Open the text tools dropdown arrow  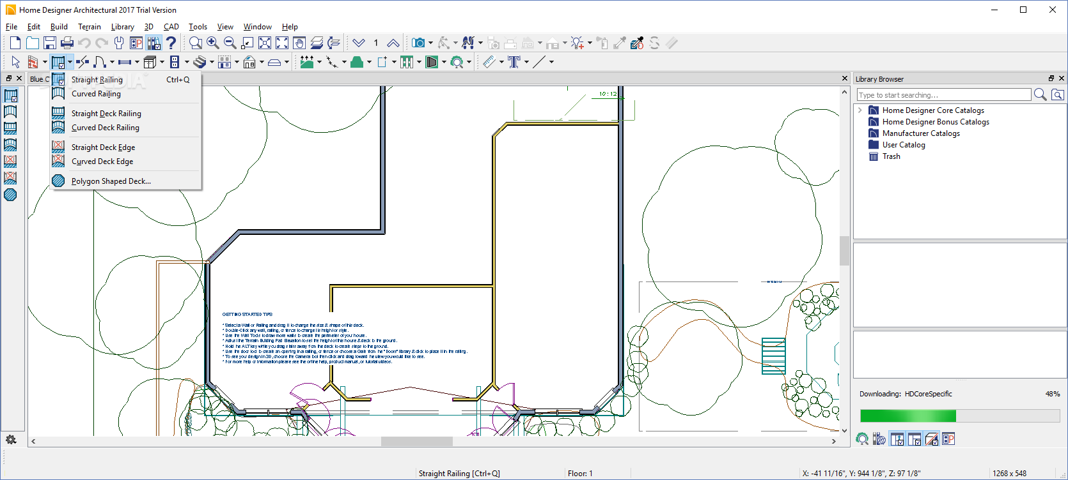tap(526, 62)
